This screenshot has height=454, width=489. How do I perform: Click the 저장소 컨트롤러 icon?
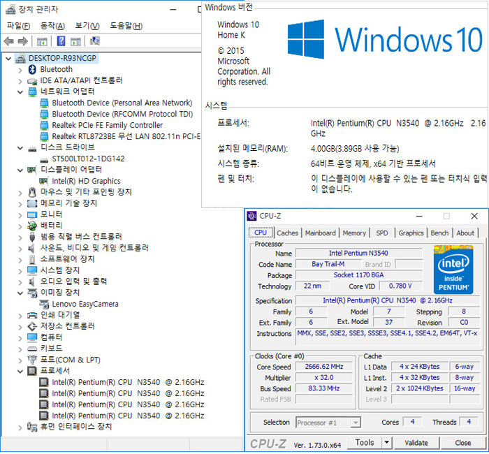tap(32, 327)
